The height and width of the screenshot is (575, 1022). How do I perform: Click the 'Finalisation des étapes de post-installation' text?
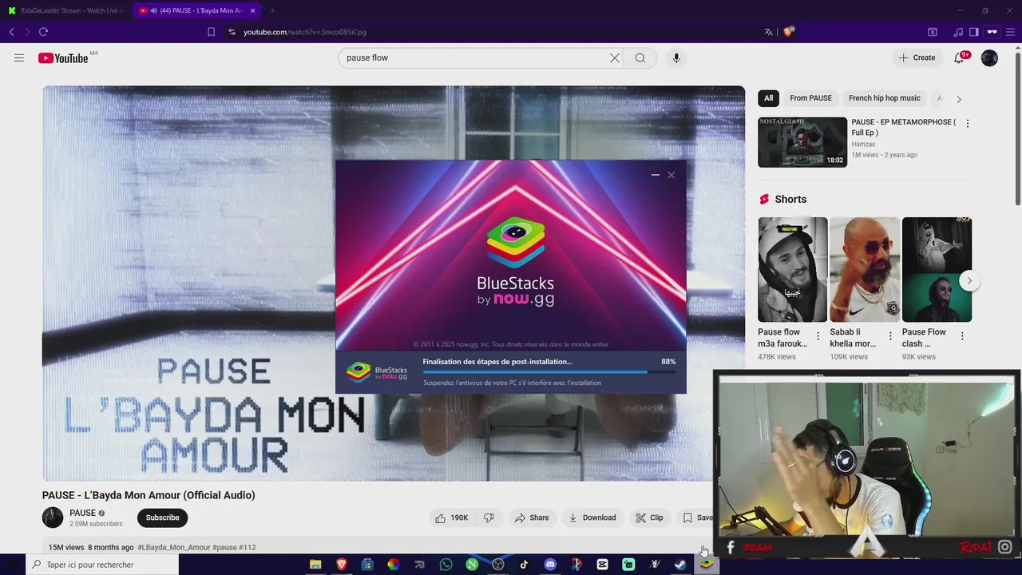(x=497, y=362)
